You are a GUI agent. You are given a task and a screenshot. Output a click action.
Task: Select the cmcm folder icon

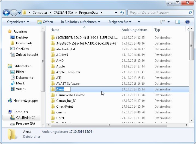point(53,112)
